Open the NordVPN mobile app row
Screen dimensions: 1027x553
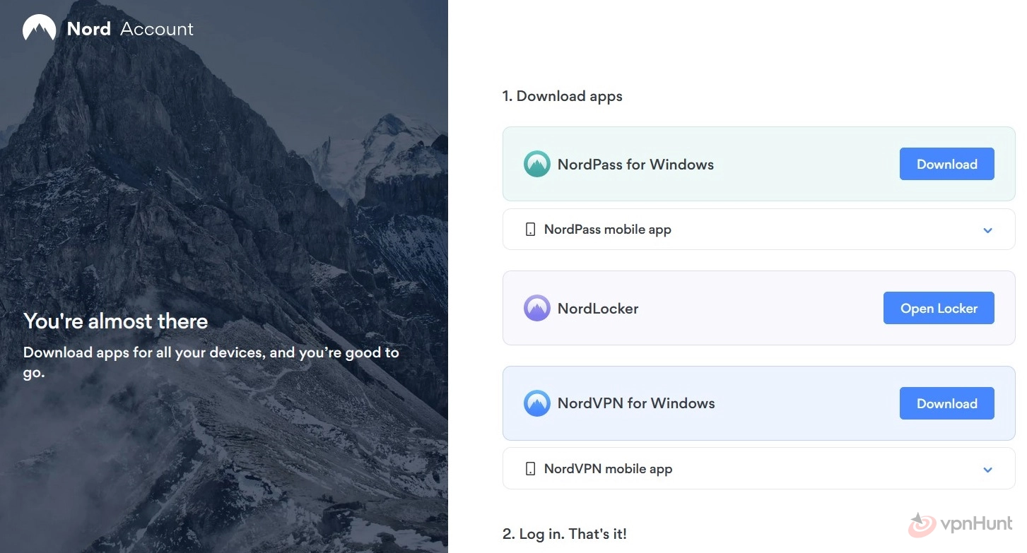pyautogui.click(x=759, y=468)
